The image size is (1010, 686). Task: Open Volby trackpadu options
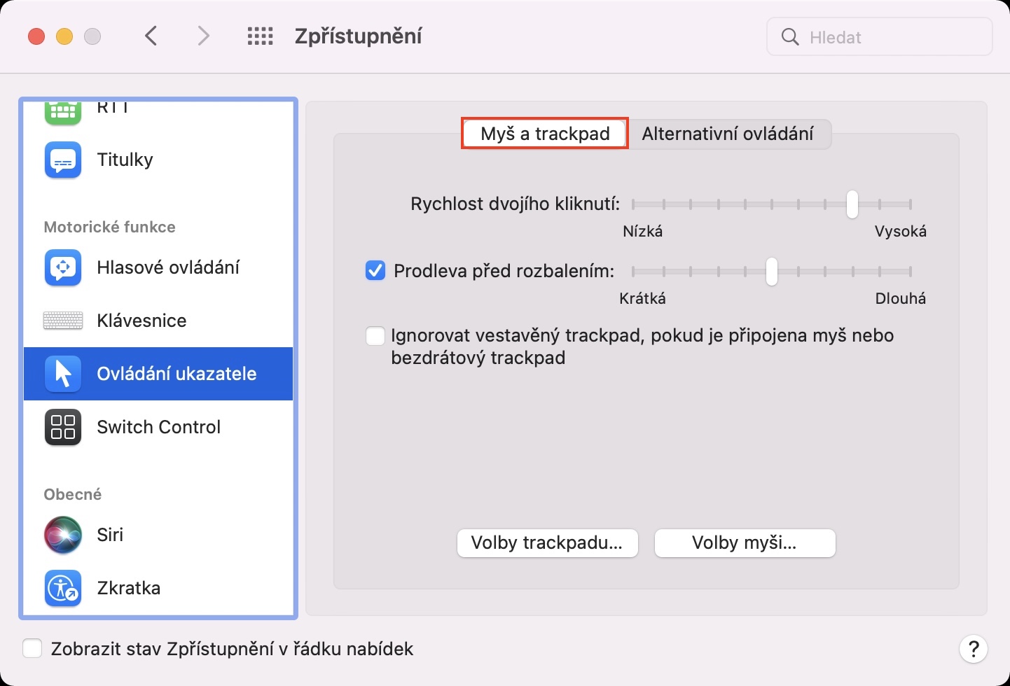pos(547,543)
